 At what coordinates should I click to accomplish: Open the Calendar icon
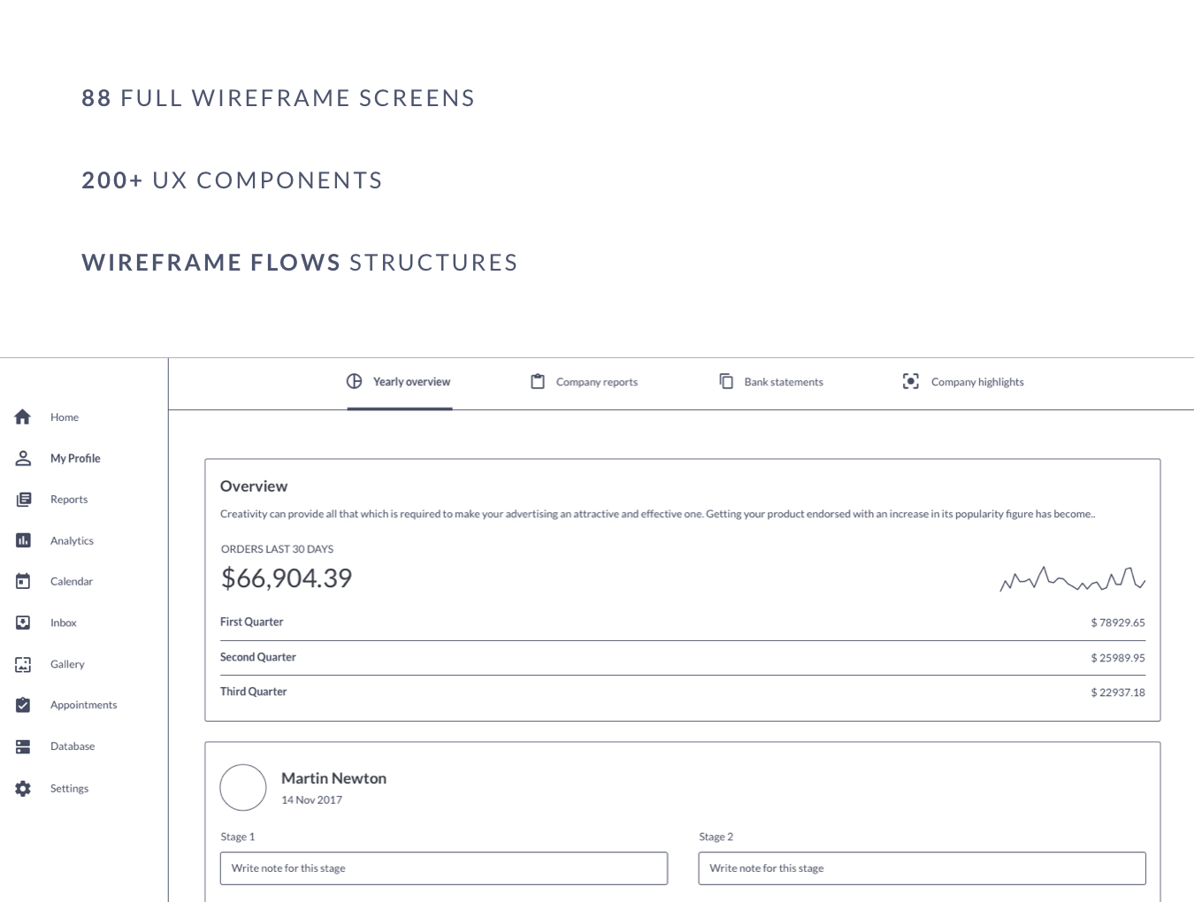point(23,582)
